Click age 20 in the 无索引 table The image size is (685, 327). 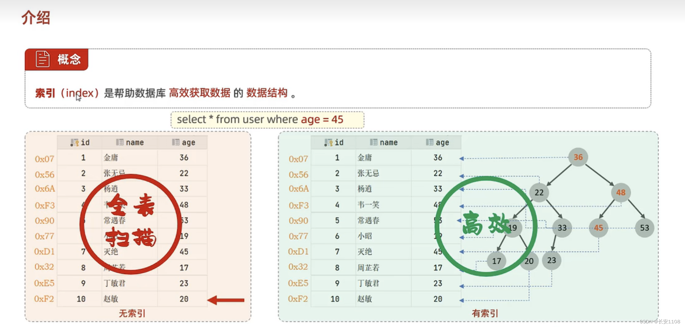184,299
